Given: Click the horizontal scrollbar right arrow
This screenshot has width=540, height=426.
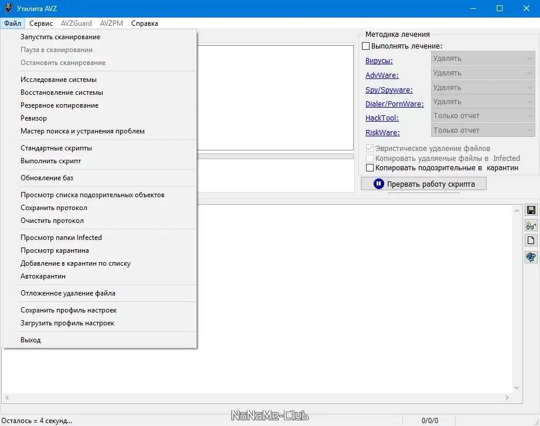Looking at the screenshot, I should [507, 397].
